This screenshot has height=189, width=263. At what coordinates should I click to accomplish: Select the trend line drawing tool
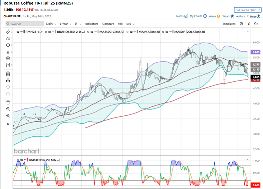8,32
